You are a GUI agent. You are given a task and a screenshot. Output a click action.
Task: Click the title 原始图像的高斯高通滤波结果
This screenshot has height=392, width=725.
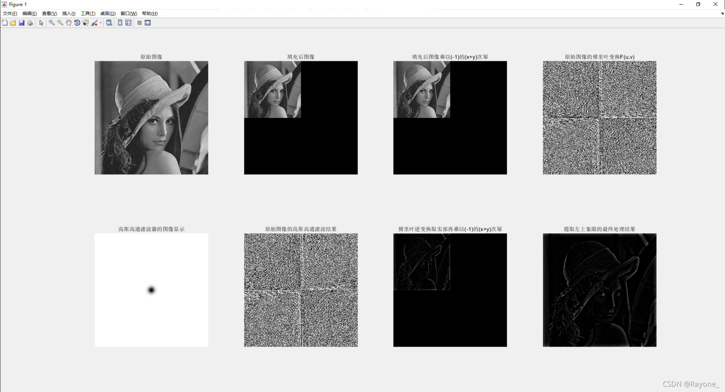click(301, 229)
